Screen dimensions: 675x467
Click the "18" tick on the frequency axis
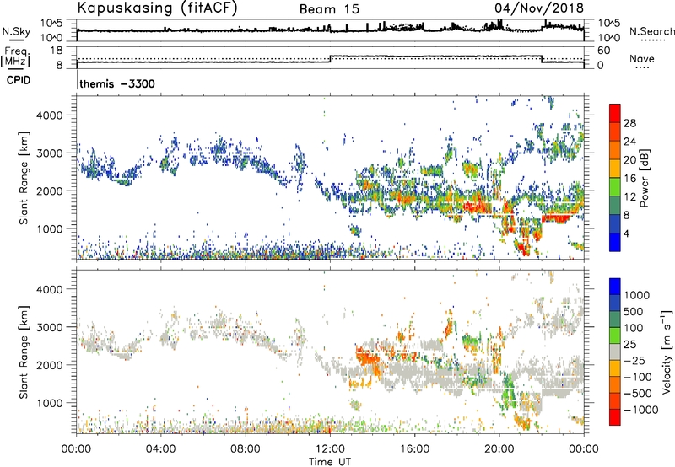pos(57,51)
